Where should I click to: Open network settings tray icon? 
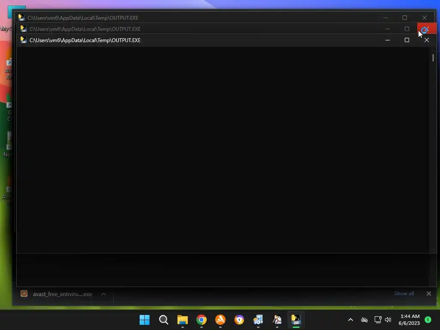click(x=378, y=320)
